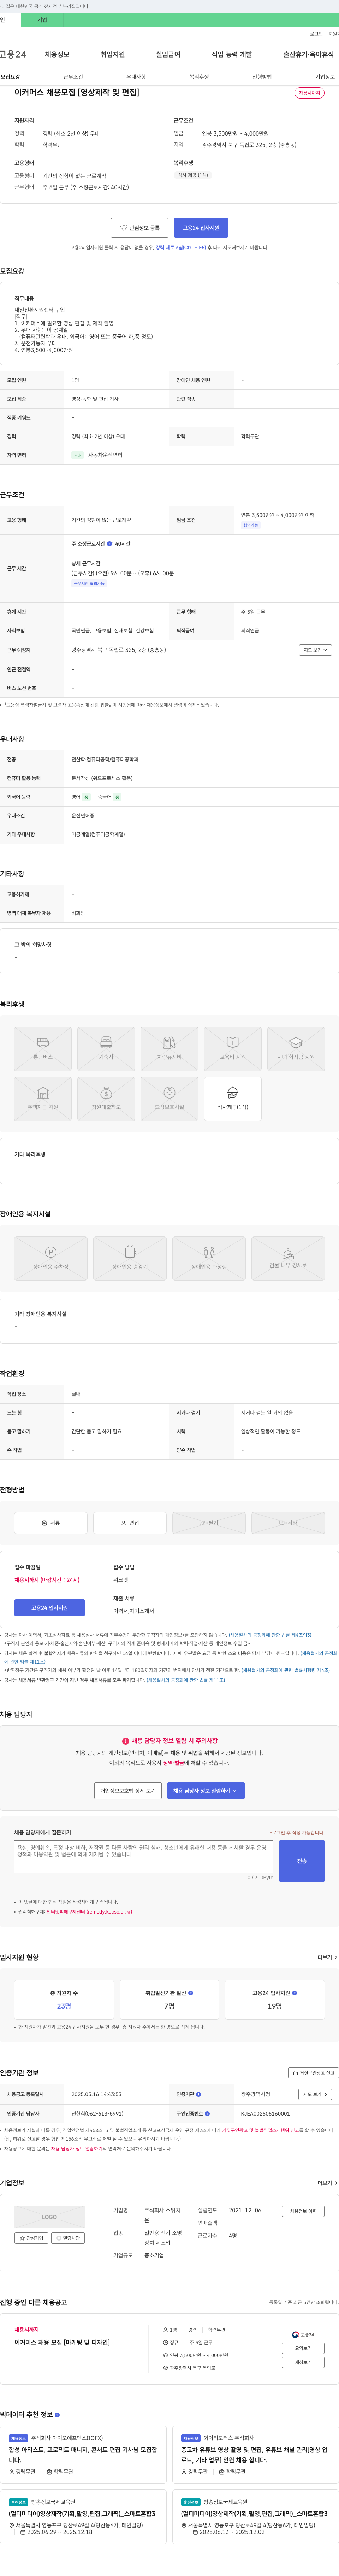This screenshot has height=2576, width=339.
Task: Open 지도 보기 dropdown beside 근무 예정지
Action: pyautogui.click(x=315, y=650)
